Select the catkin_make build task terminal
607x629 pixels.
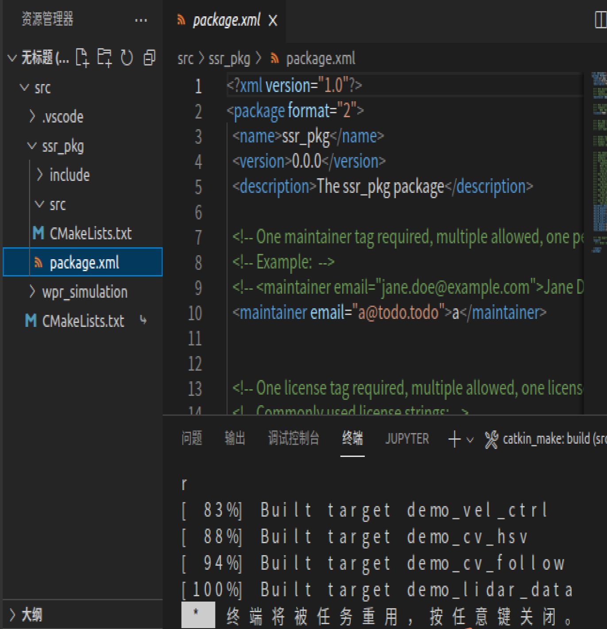[x=545, y=439]
